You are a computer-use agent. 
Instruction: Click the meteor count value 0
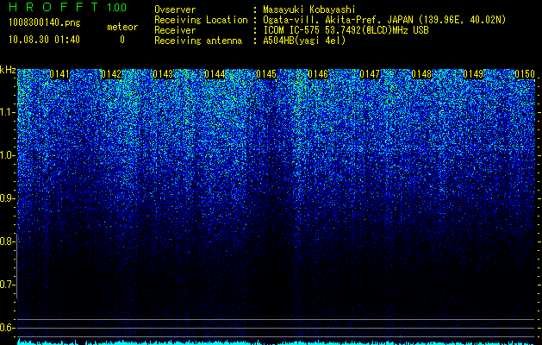click(x=122, y=40)
